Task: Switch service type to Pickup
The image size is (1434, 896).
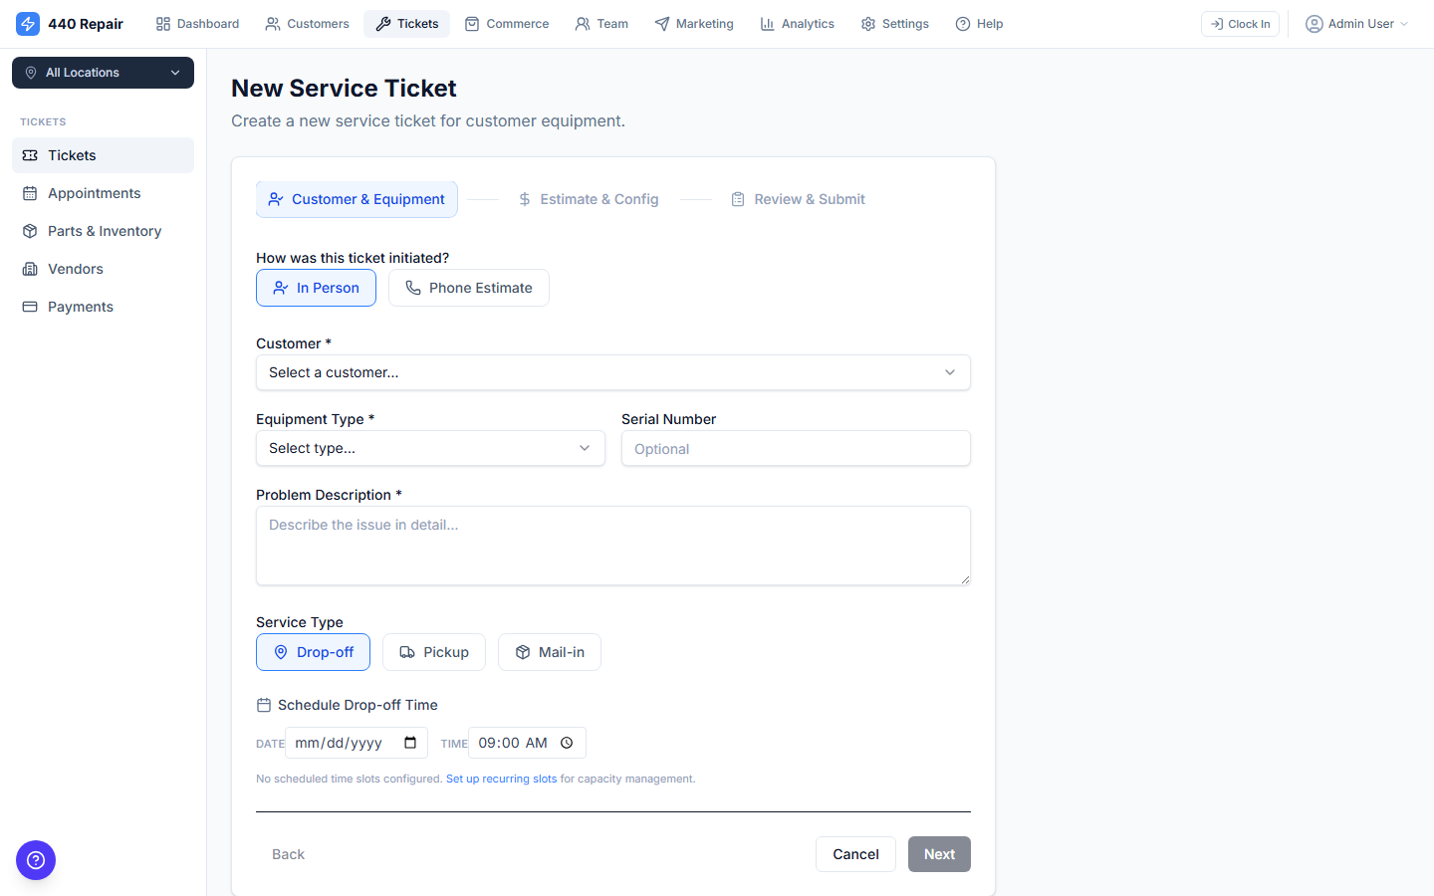Action: [x=433, y=652]
